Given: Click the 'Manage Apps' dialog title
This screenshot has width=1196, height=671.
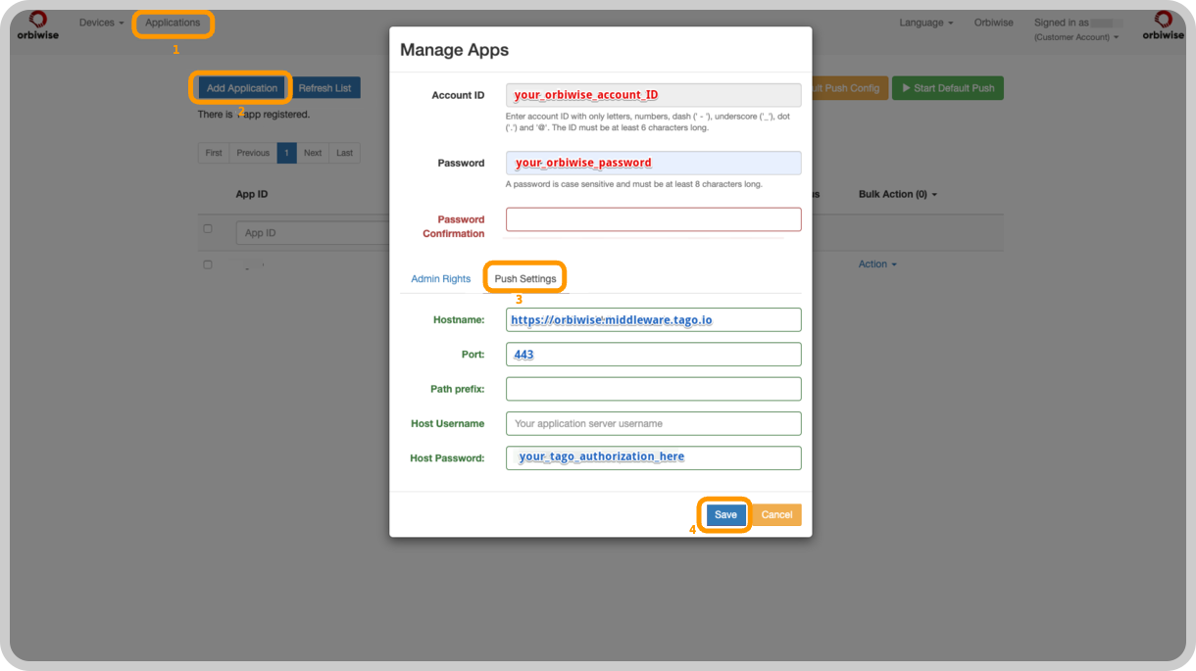Looking at the screenshot, I should point(455,50).
